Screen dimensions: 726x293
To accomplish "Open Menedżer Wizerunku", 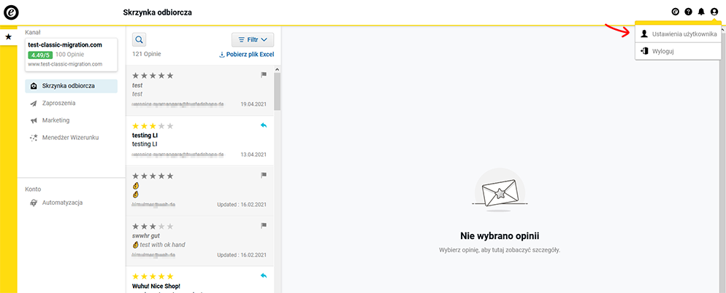I will 72,137.
